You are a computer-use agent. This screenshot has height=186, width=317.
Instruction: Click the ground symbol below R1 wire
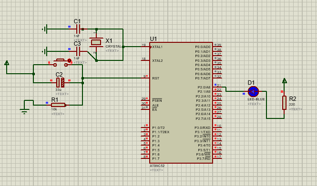tap(24, 111)
